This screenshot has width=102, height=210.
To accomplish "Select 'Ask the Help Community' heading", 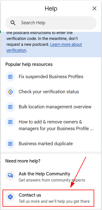I will click(x=44, y=174).
